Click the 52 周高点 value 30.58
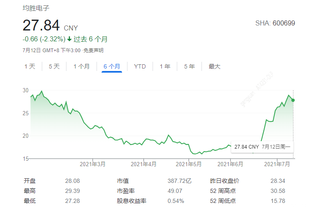311x210 pixels. coord(278,191)
